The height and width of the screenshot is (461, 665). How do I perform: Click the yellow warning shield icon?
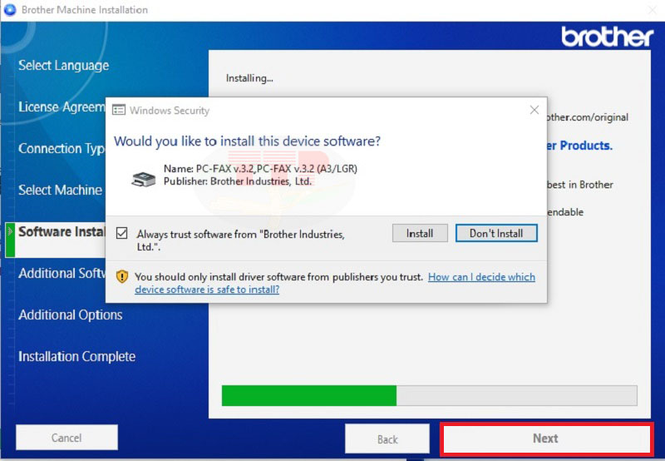coord(122,277)
